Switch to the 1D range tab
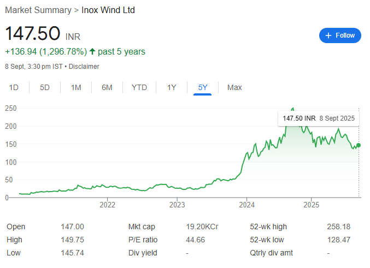370x268 pixels. click(14, 87)
